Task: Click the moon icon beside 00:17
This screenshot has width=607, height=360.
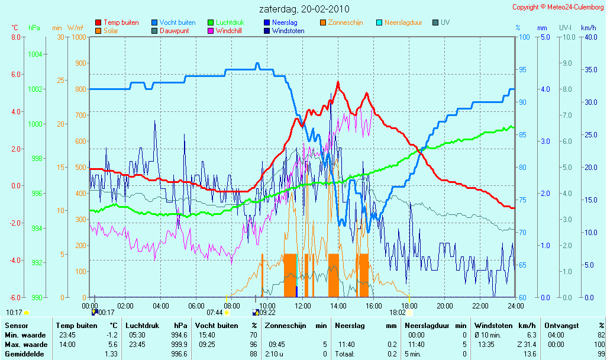Action: (x=94, y=313)
